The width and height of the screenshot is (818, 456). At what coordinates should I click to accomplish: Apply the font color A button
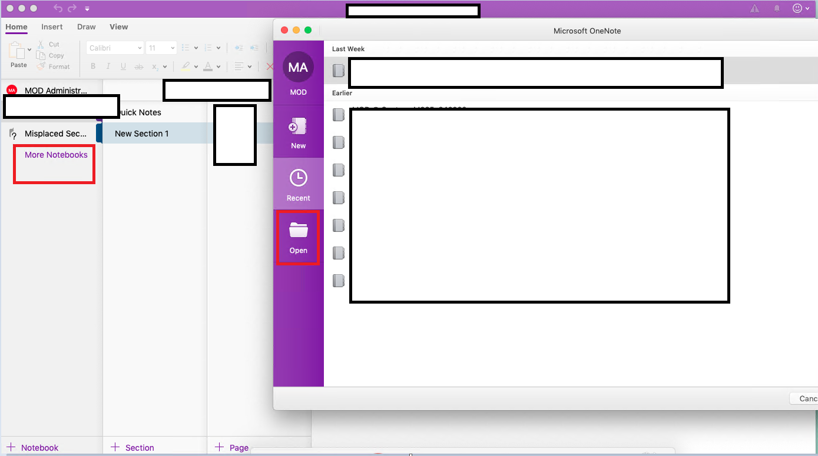(207, 66)
